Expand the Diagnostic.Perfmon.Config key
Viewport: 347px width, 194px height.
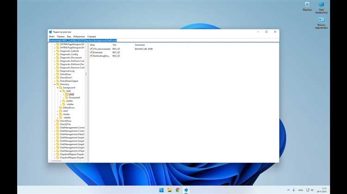coord(55,61)
